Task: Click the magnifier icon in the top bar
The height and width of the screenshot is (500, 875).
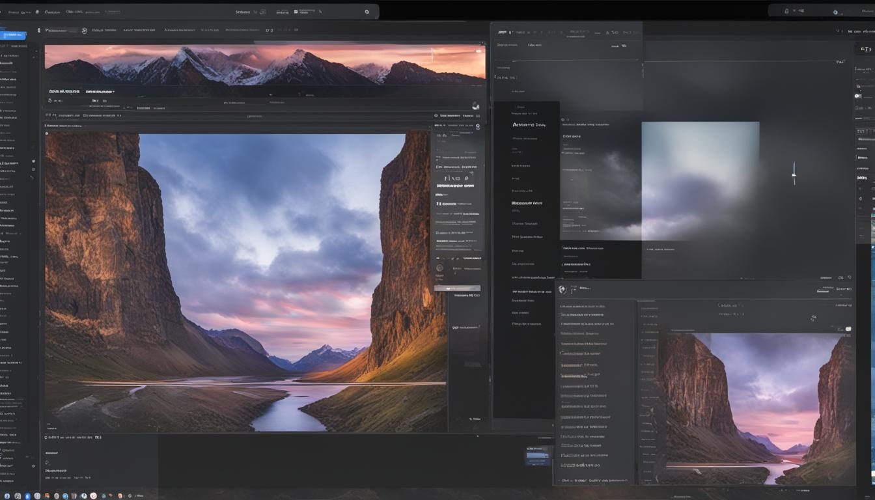Action: 367,12
